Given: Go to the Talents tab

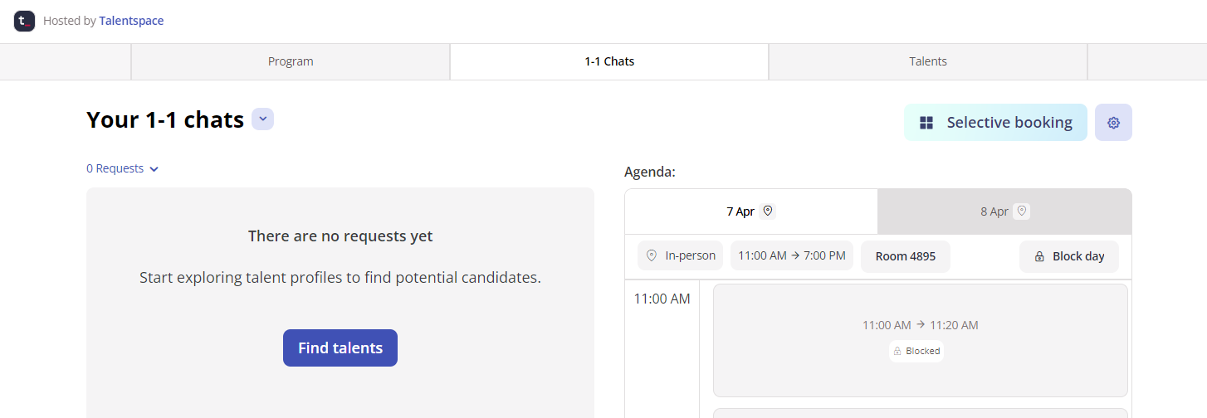Looking at the screenshot, I should coord(928,61).
